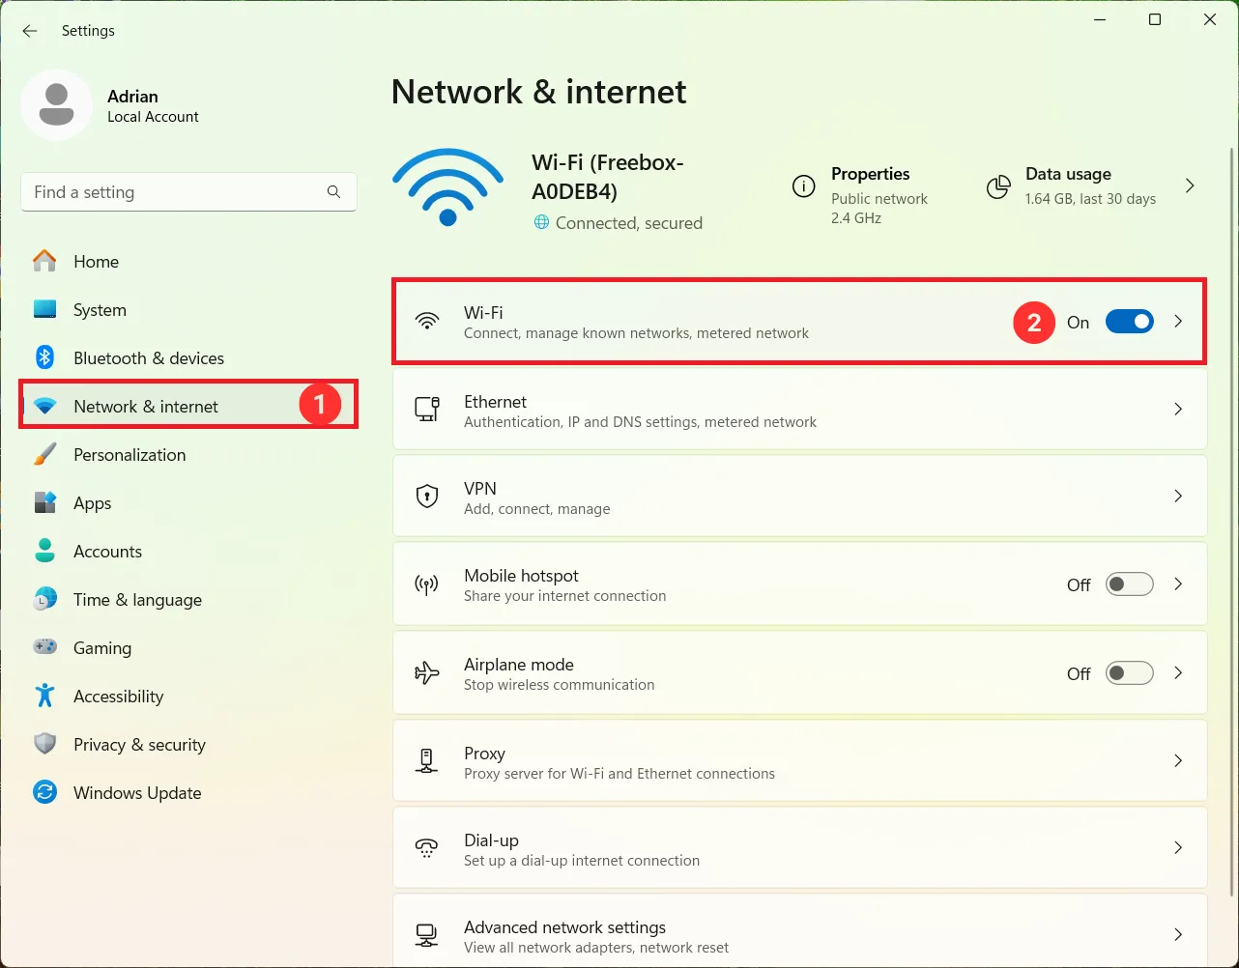Click the Personalization paintbrush icon
The height and width of the screenshot is (968, 1239).
[44, 454]
